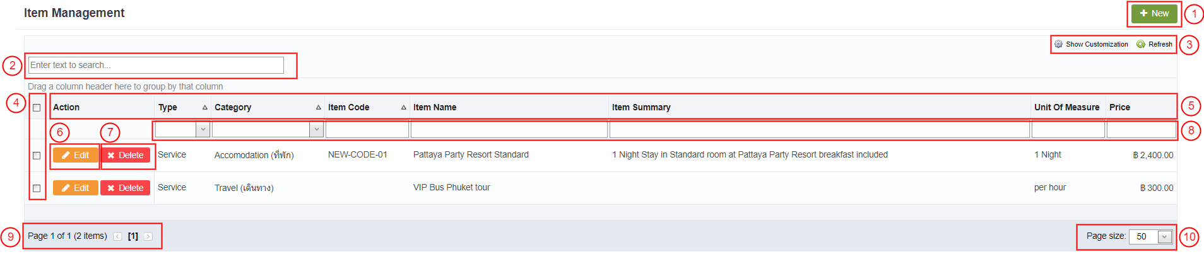Open the Page size dropdown

pyautogui.click(x=1164, y=237)
